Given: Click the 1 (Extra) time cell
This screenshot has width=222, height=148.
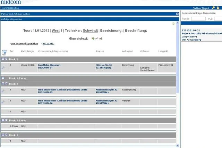Looking at the screenshot, I should [x=14, y=126].
